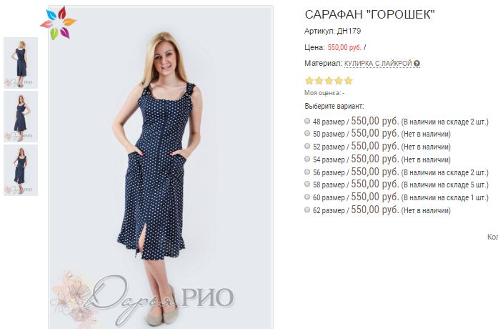Viewport: 498px width, 329px height.
Task: Select the 50 размер radio option
Action: 307,133
